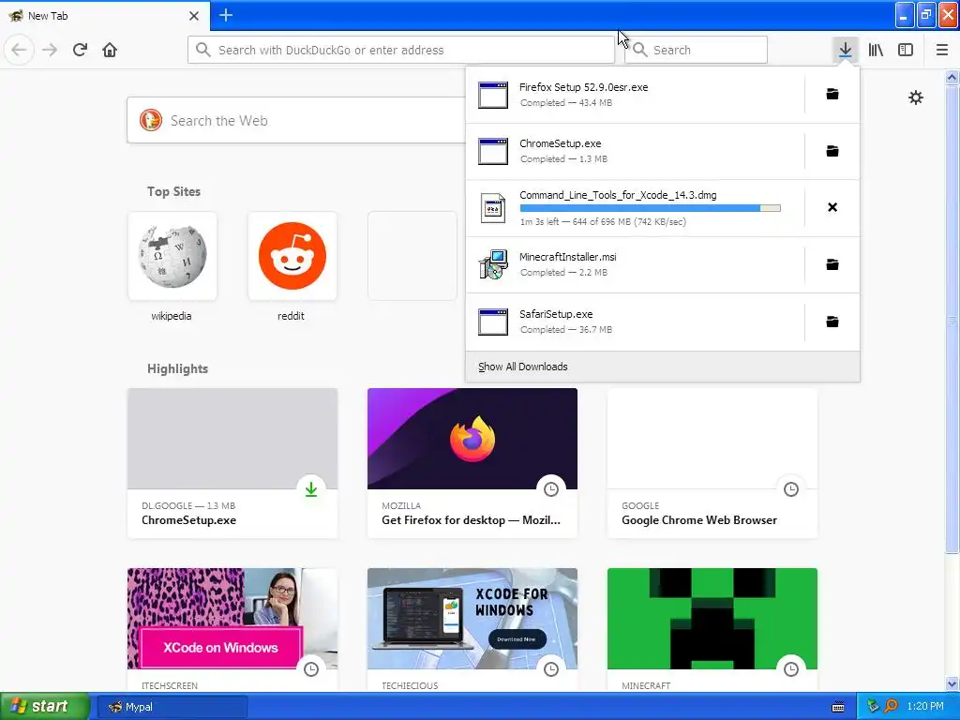Image resolution: width=960 pixels, height=720 pixels.
Task: Open Google Chrome Web Browser highlight
Action: 712,463
